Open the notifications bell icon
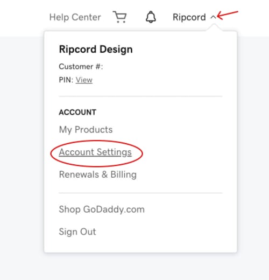 pos(151,17)
